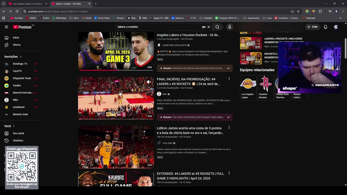Expand the Resumo for GAMETIME HIGHLIGHTS video
The image size is (347, 195).
228,68
